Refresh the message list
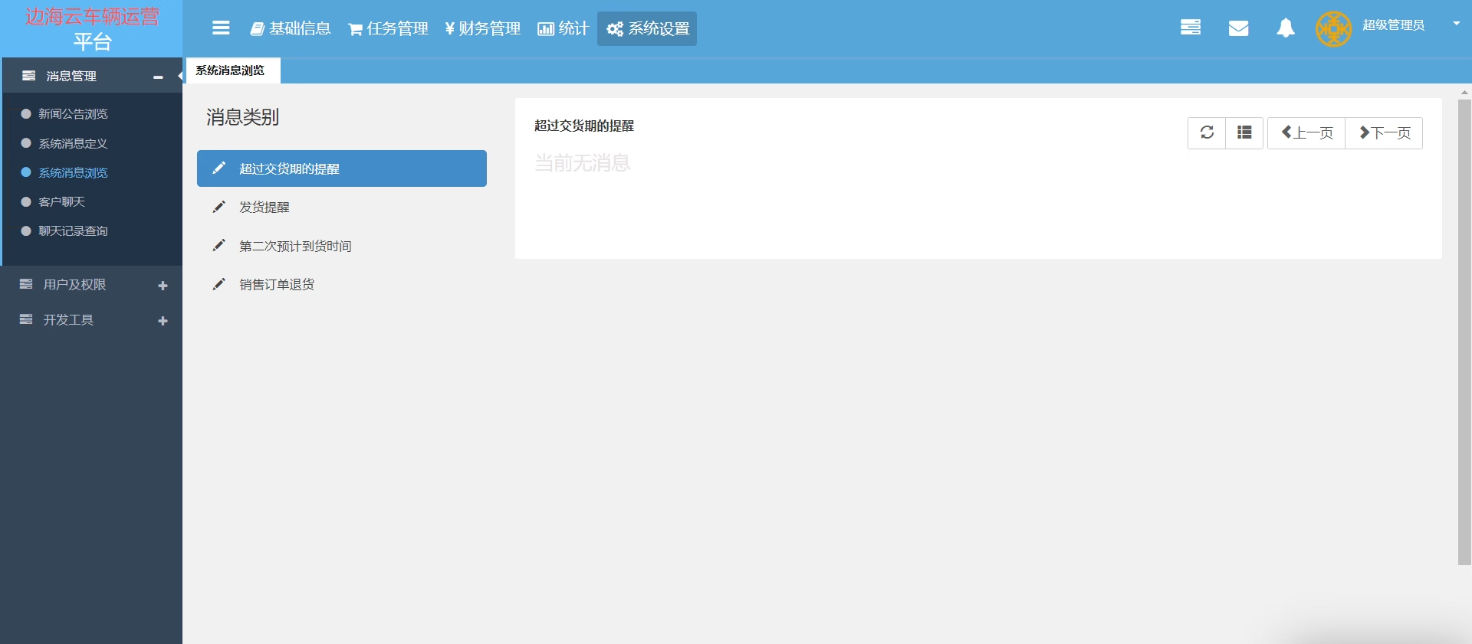 1207,132
